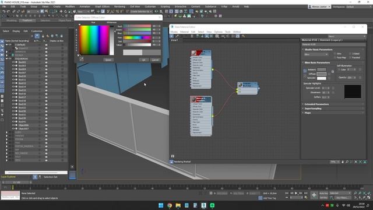
Task: Go to the end frame control
Action: [305, 193]
